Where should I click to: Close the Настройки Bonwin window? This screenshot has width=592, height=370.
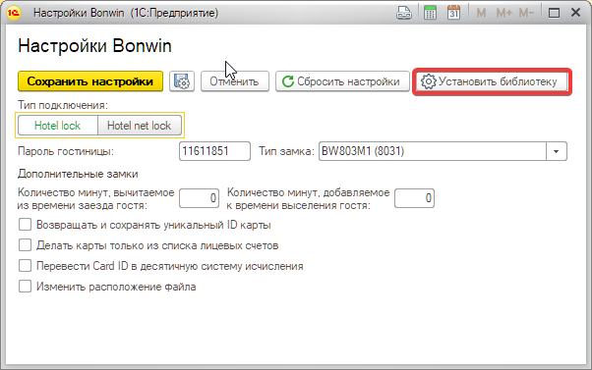[575, 13]
